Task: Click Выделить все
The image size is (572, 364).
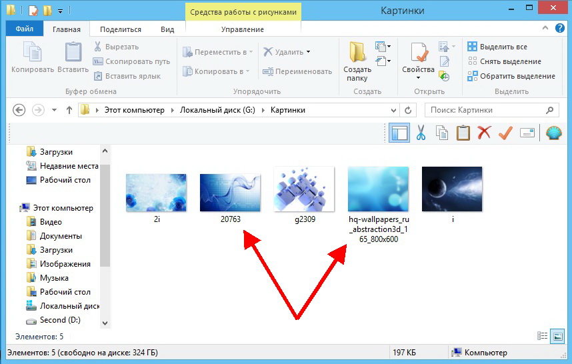Action: [497, 47]
